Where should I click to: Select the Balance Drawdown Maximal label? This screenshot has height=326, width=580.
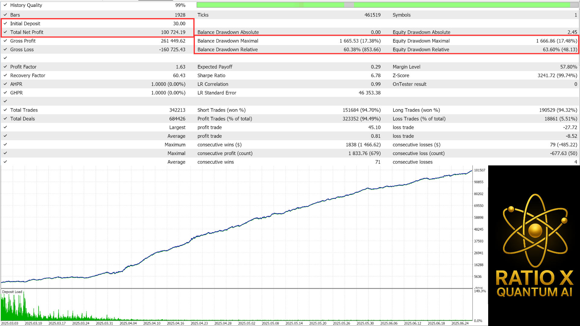click(x=228, y=41)
